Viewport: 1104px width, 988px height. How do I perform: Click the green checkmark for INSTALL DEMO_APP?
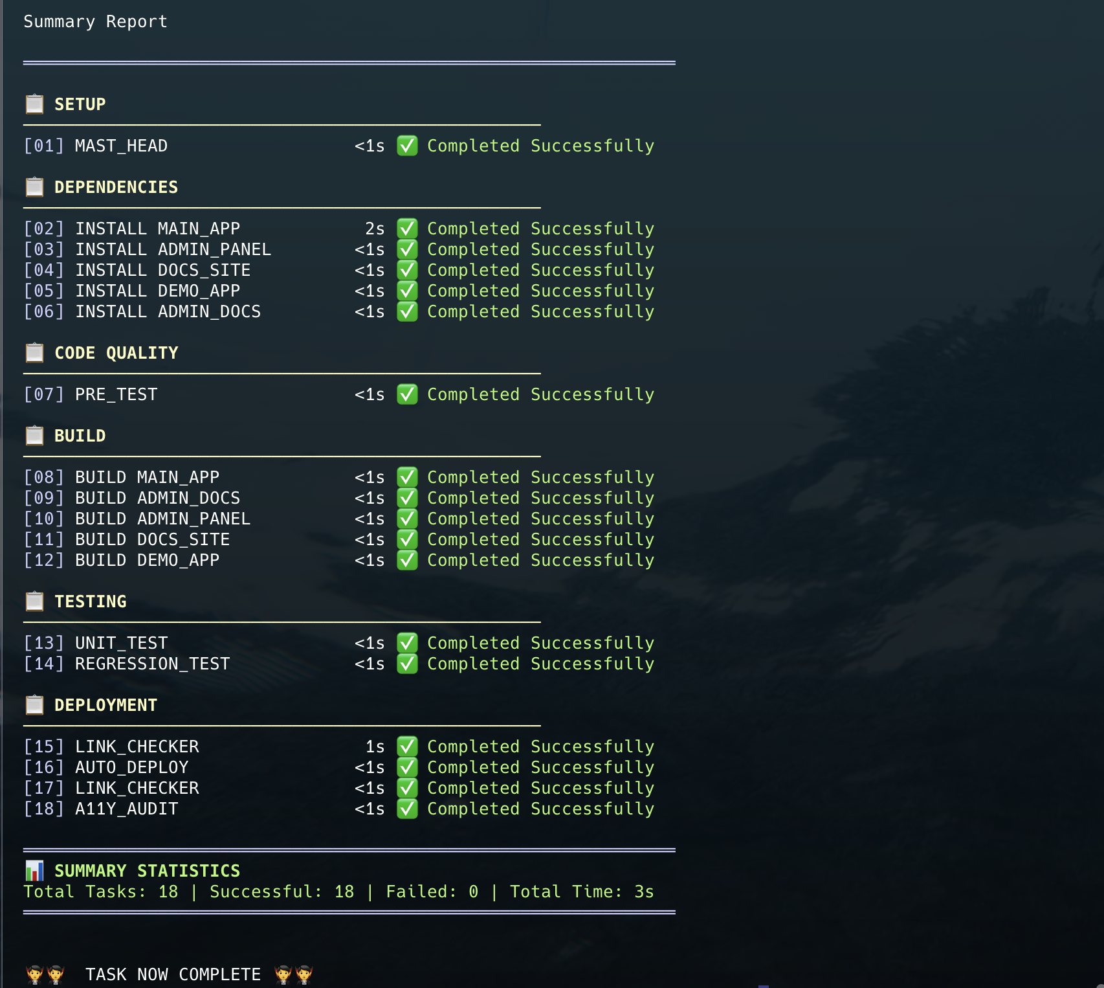tap(407, 291)
